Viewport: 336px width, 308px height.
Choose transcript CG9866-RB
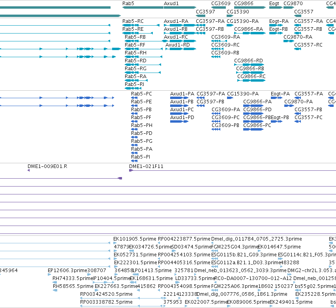(x=250, y=69)
